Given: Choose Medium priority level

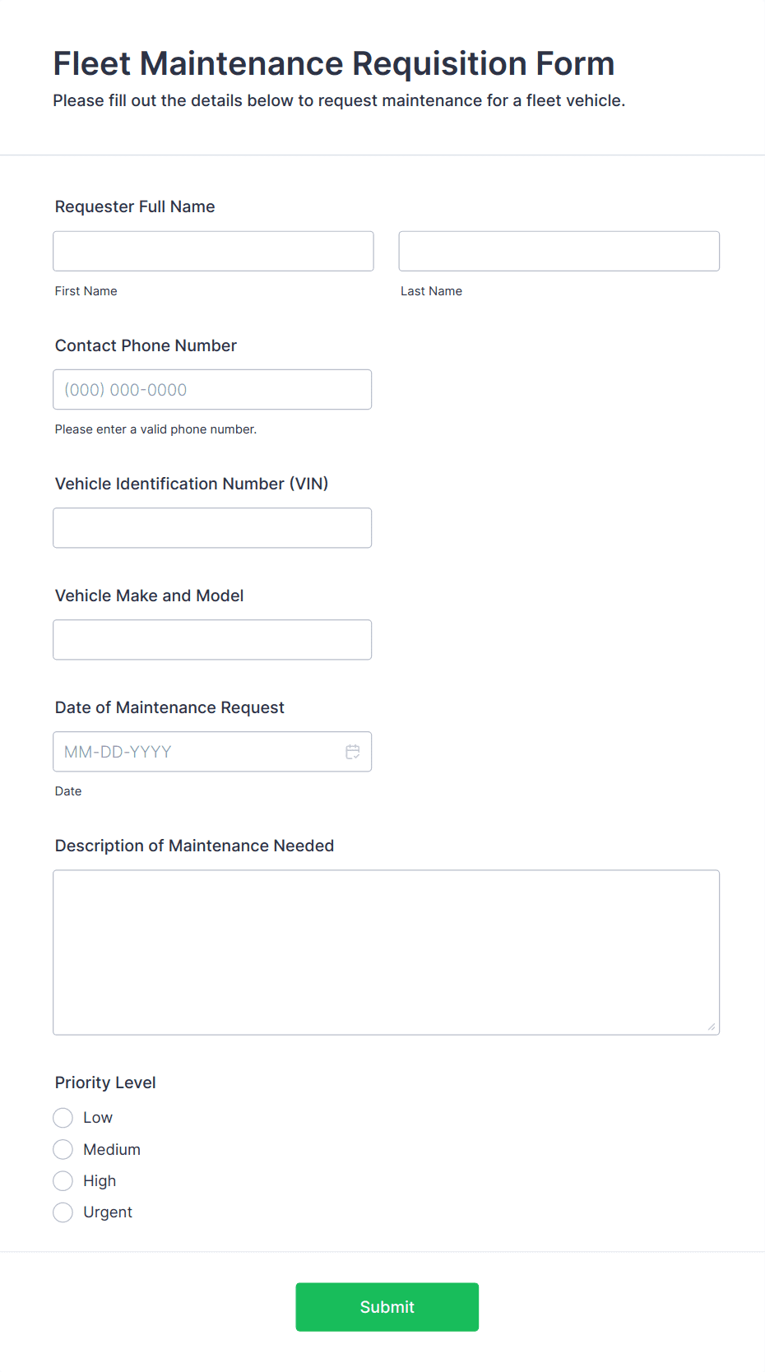Looking at the screenshot, I should click(63, 1149).
